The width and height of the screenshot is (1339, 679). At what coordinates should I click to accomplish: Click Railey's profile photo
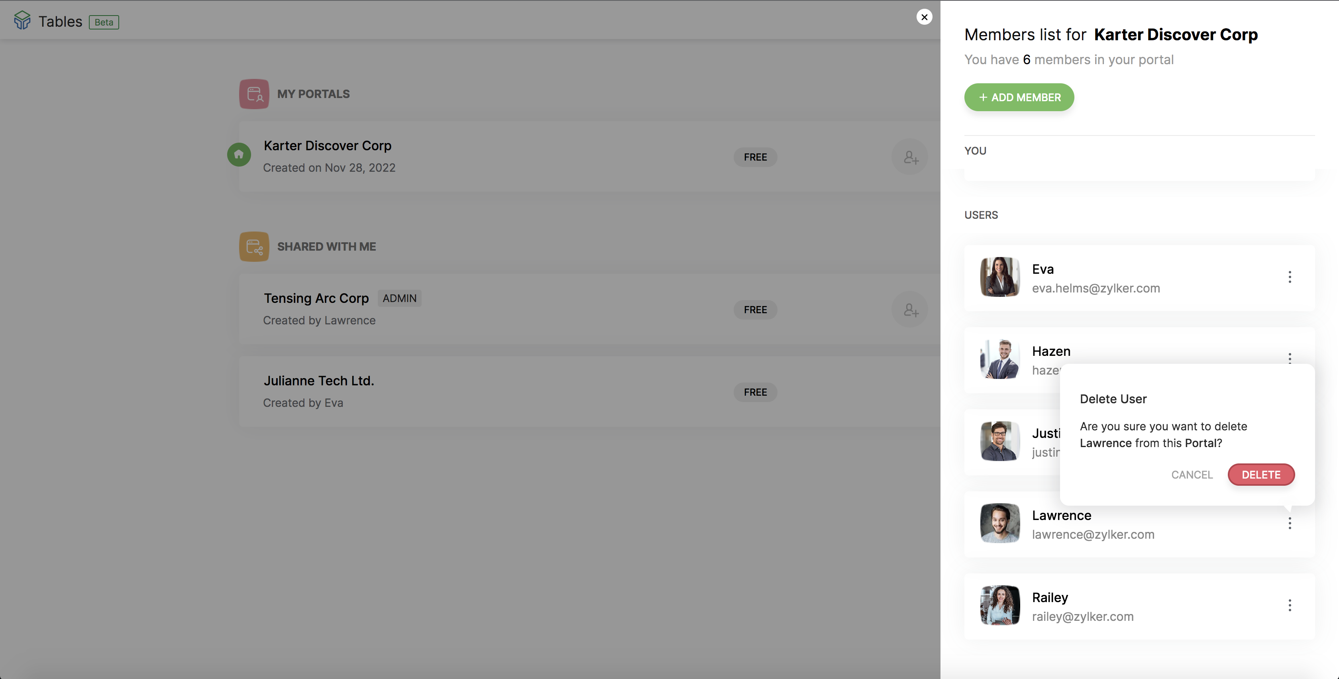[x=999, y=605]
